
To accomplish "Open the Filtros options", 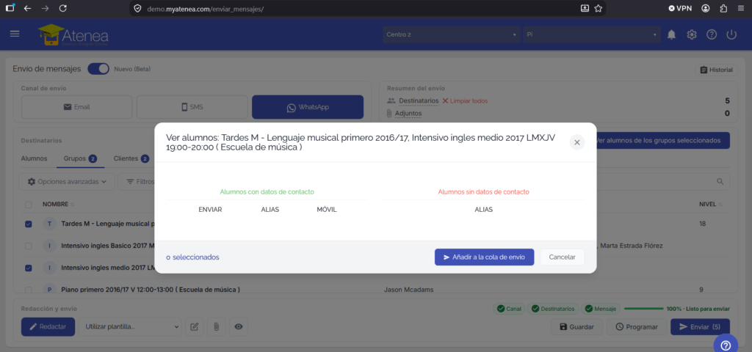I will 140,182.
